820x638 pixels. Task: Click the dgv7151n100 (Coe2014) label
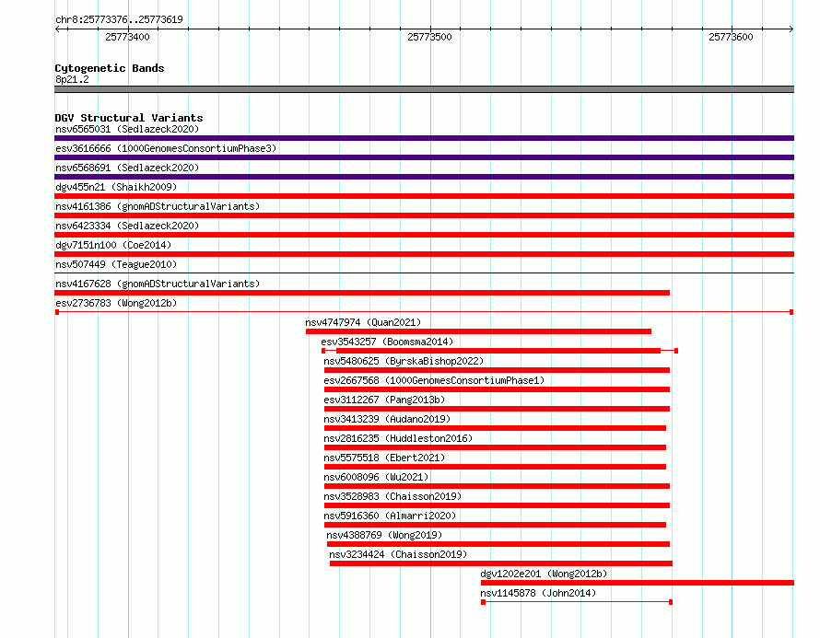coord(113,245)
